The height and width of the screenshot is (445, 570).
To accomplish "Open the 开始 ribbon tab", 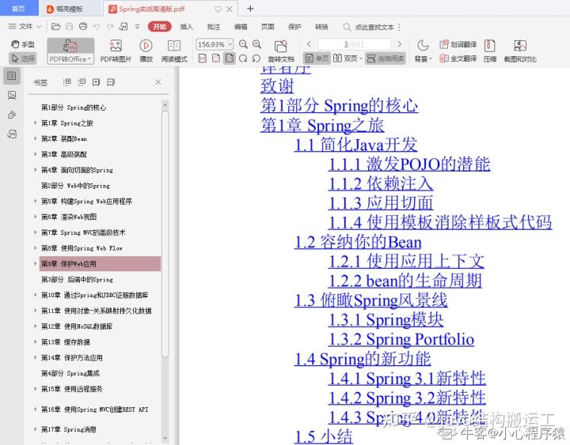I will tap(160, 27).
